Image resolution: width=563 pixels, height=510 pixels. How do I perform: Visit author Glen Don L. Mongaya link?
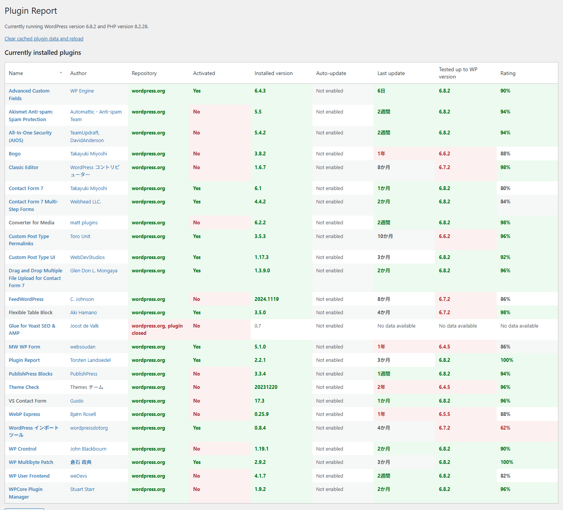[94, 270]
